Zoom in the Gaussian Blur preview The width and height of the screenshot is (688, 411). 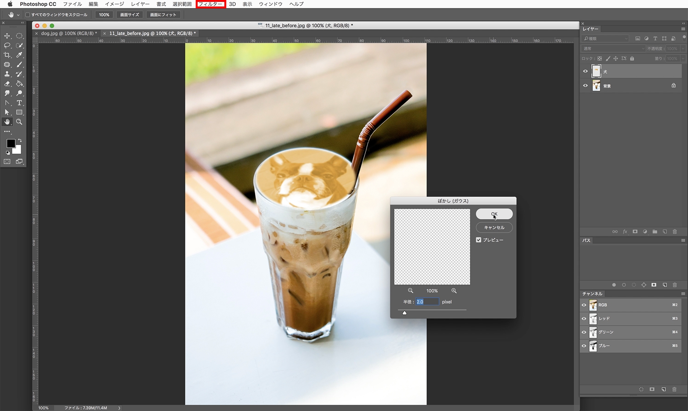tap(454, 291)
